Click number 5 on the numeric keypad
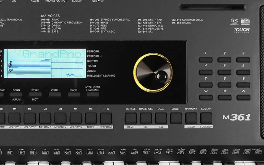The image size is (264, 165). pyautogui.click(x=224, y=72)
